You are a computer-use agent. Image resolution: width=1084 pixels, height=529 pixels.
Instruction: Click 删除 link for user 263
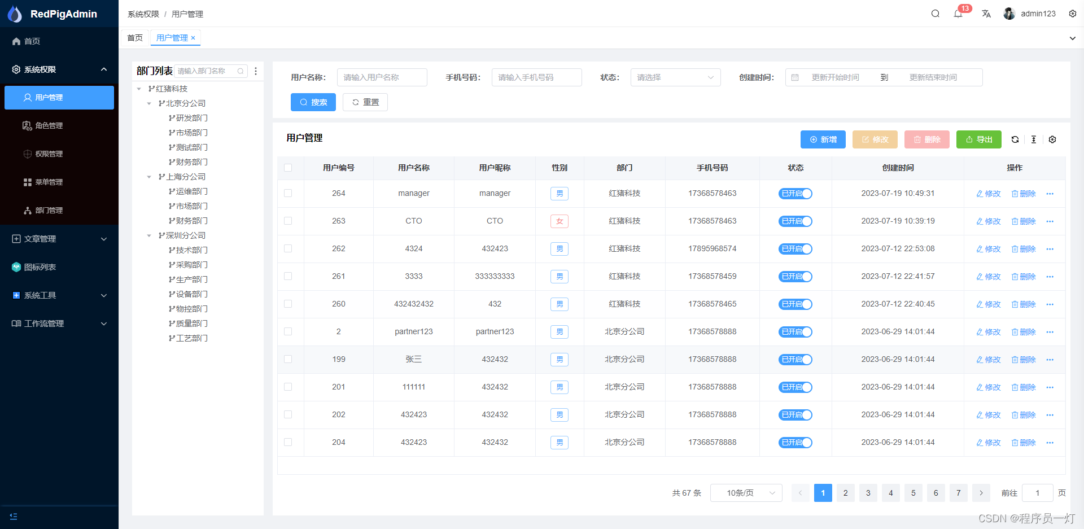tap(1024, 221)
